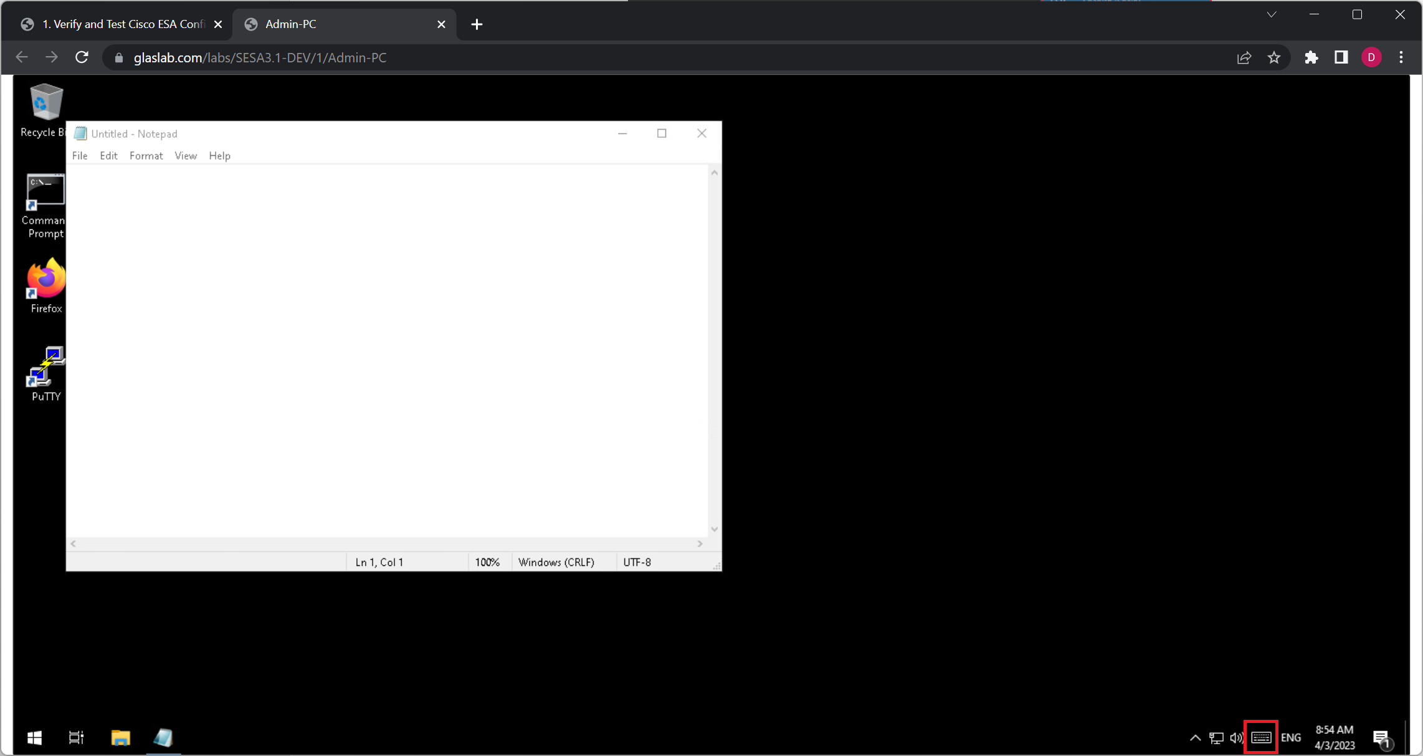Bookmark this page with star icon
Viewport: 1423px width, 756px height.
[1274, 57]
